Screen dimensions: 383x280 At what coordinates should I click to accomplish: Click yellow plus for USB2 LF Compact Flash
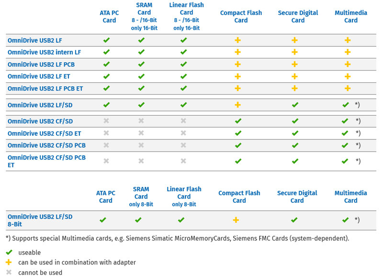237,40
